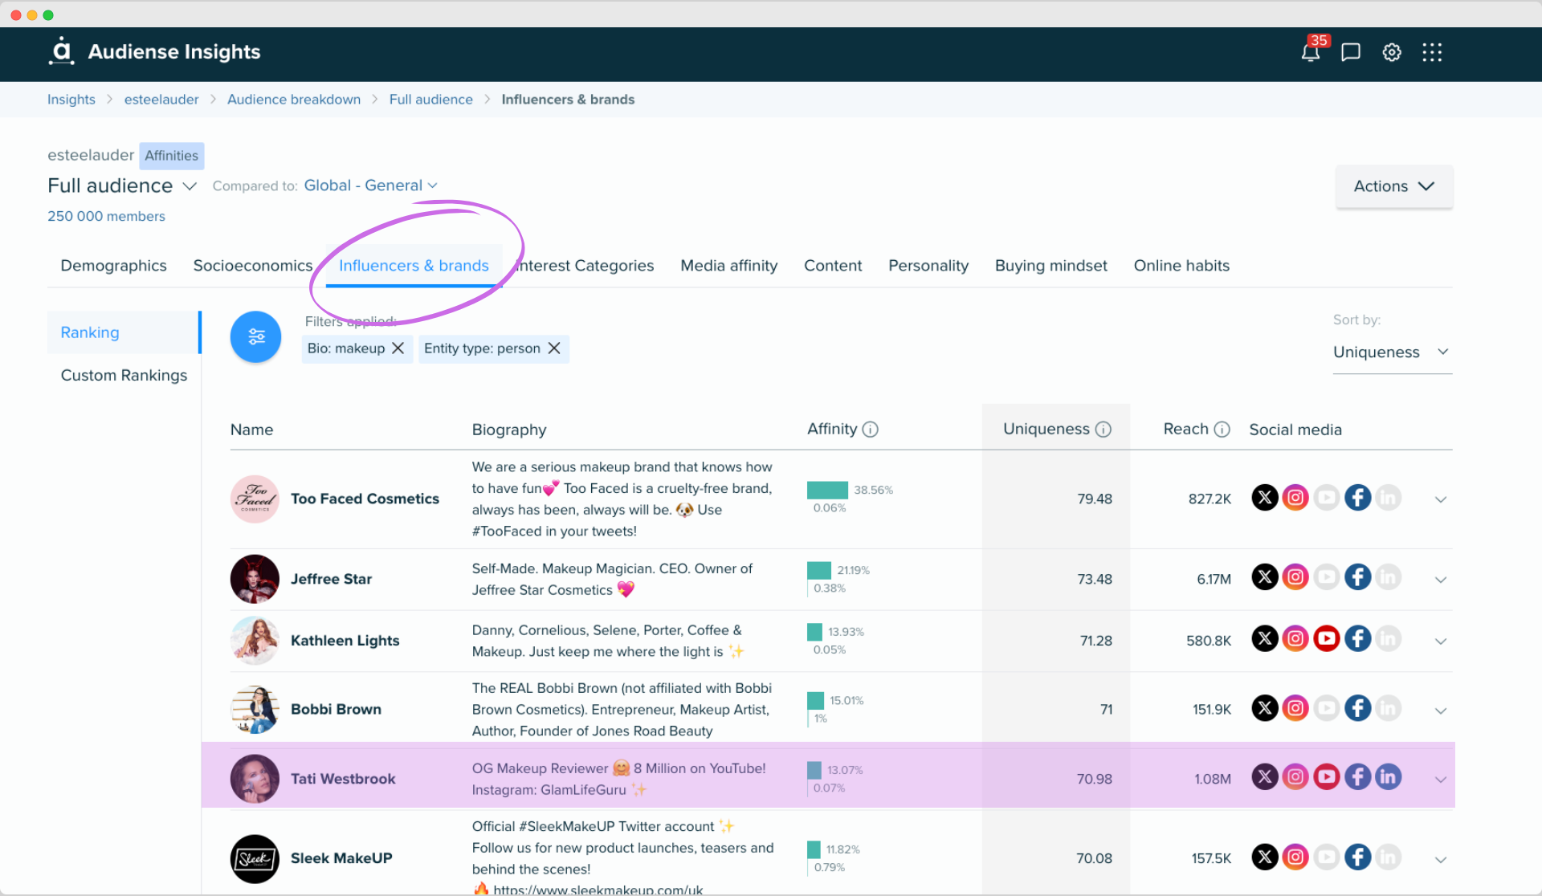Viewport: 1542px width, 896px height.
Task: Click the messages chat icon
Action: click(x=1349, y=51)
